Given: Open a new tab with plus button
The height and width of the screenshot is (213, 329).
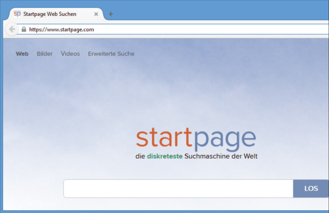Looking at the screenshot, I should click(111, 14).
